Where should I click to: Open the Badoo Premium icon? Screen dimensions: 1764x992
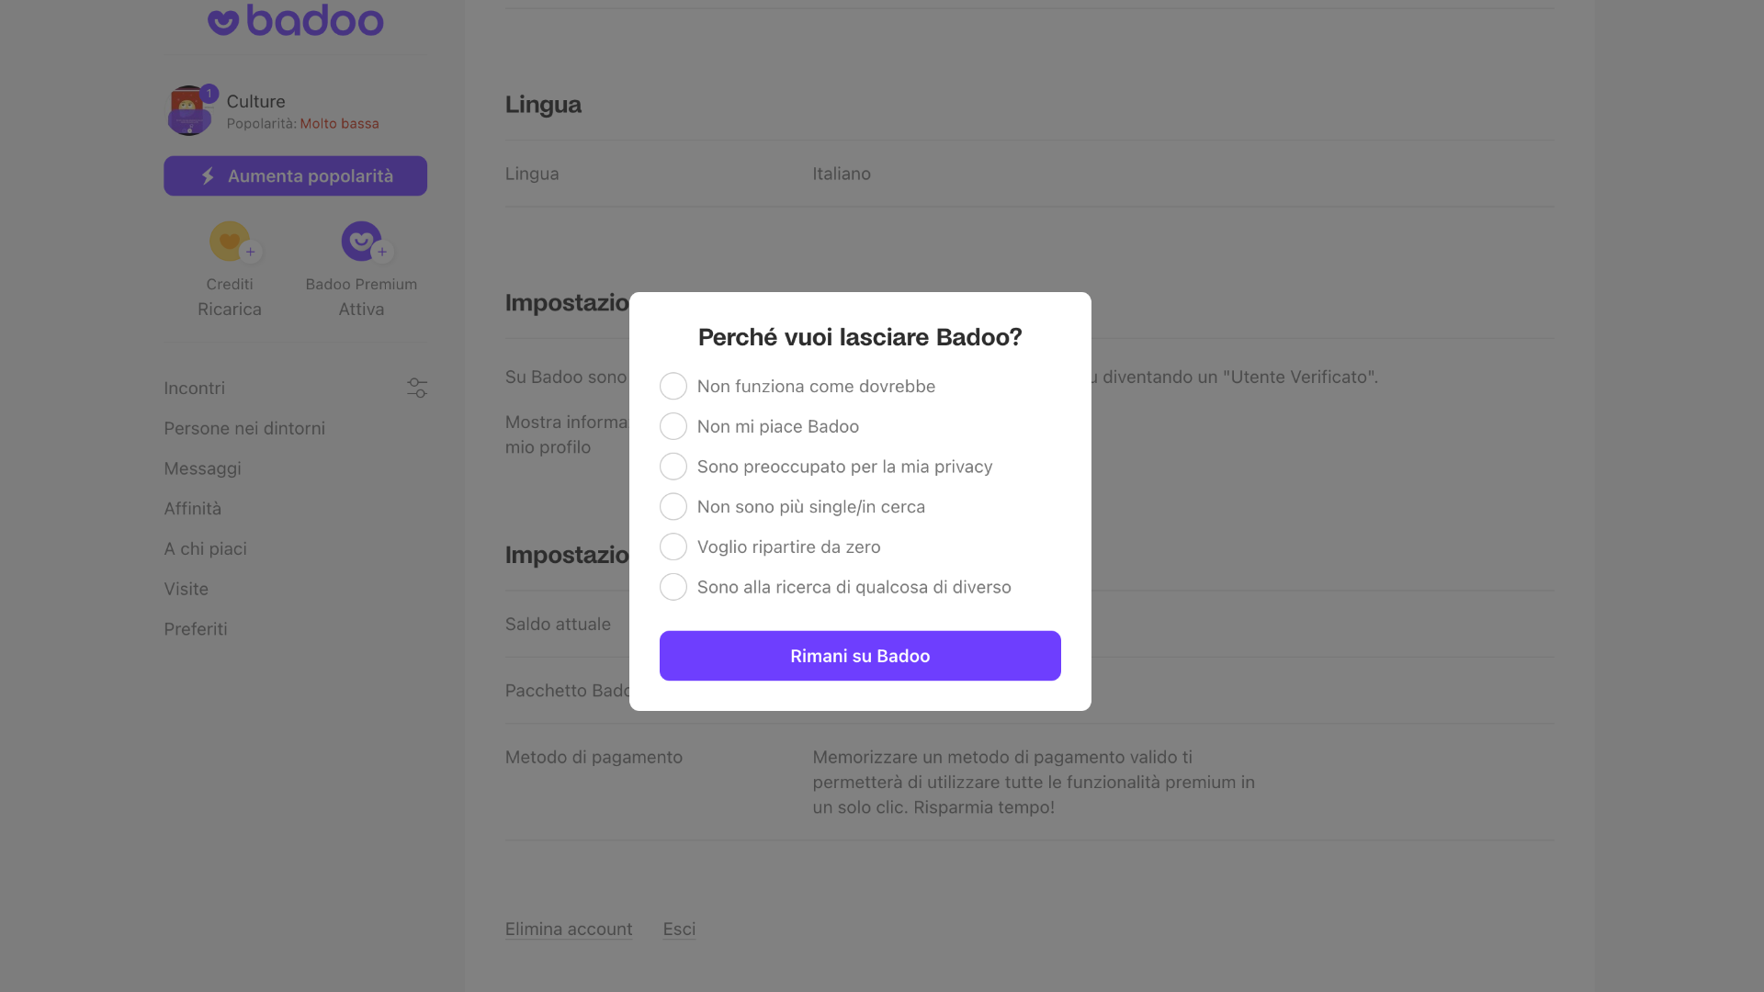click(x=360, y=242)
